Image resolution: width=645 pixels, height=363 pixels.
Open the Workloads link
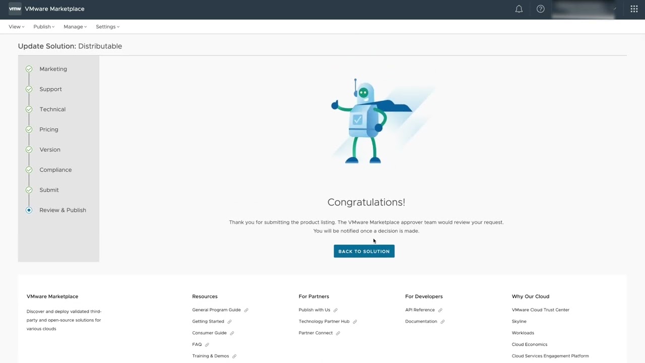point(523,333)
